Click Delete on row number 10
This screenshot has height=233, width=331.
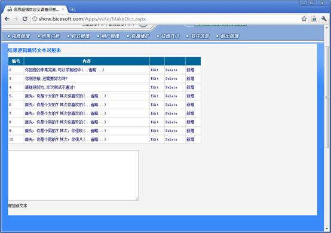pos(171,140)
